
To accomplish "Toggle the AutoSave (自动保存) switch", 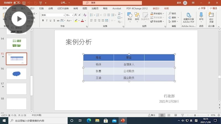I will tap(17, 3).
